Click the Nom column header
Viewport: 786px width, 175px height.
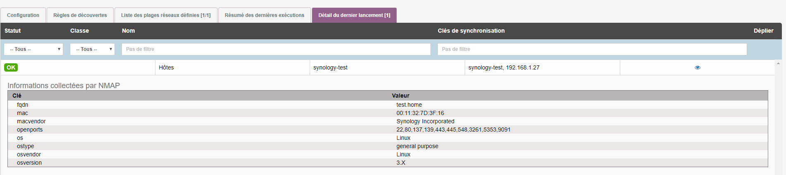(128, 31)
